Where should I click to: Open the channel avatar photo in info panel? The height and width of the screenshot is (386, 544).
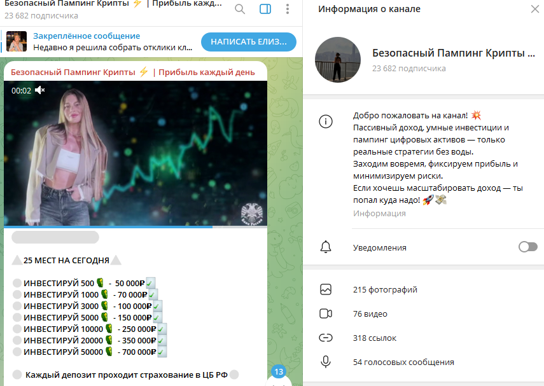[338, 60]
